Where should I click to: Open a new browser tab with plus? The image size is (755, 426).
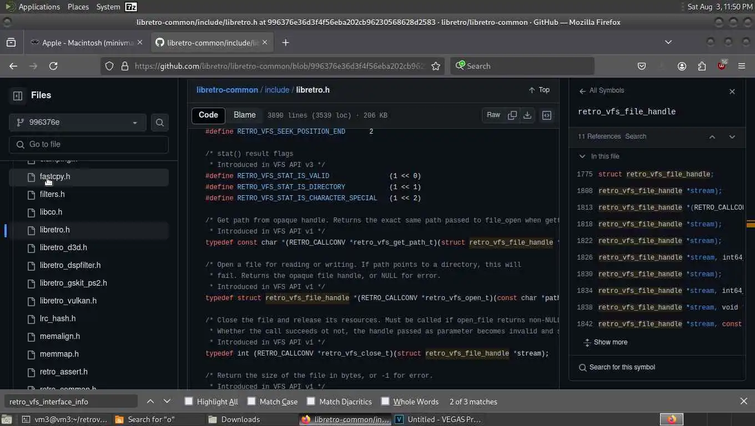coord(285,43)
